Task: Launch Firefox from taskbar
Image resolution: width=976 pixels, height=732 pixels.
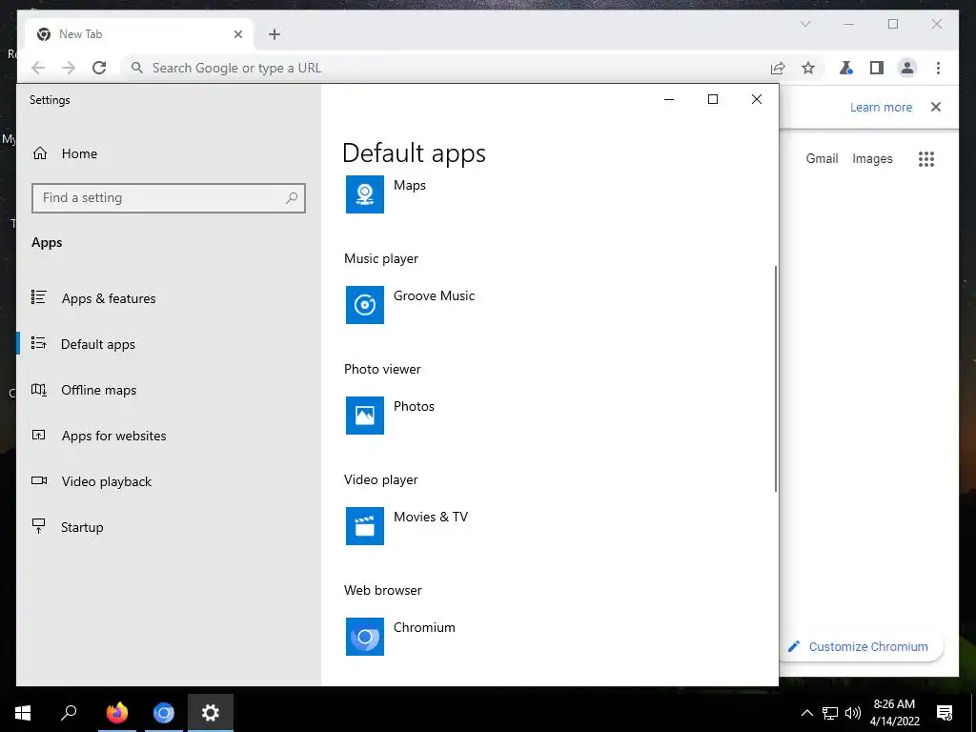Action: pyautogui.click(x=116, y=713)
